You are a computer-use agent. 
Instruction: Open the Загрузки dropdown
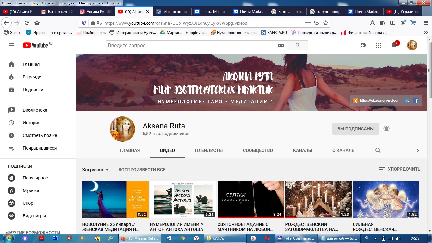point(95,170)
